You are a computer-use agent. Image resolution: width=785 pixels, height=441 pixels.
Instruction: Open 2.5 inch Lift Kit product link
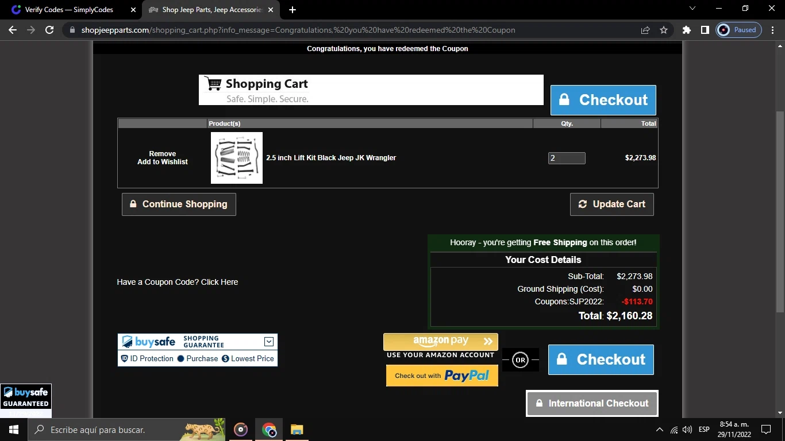tap(331, 158)
